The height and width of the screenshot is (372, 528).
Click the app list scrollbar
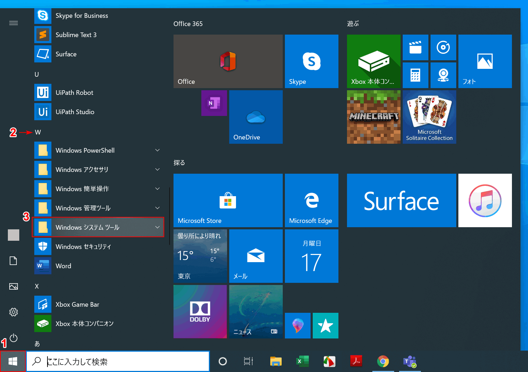click(169, 216)
